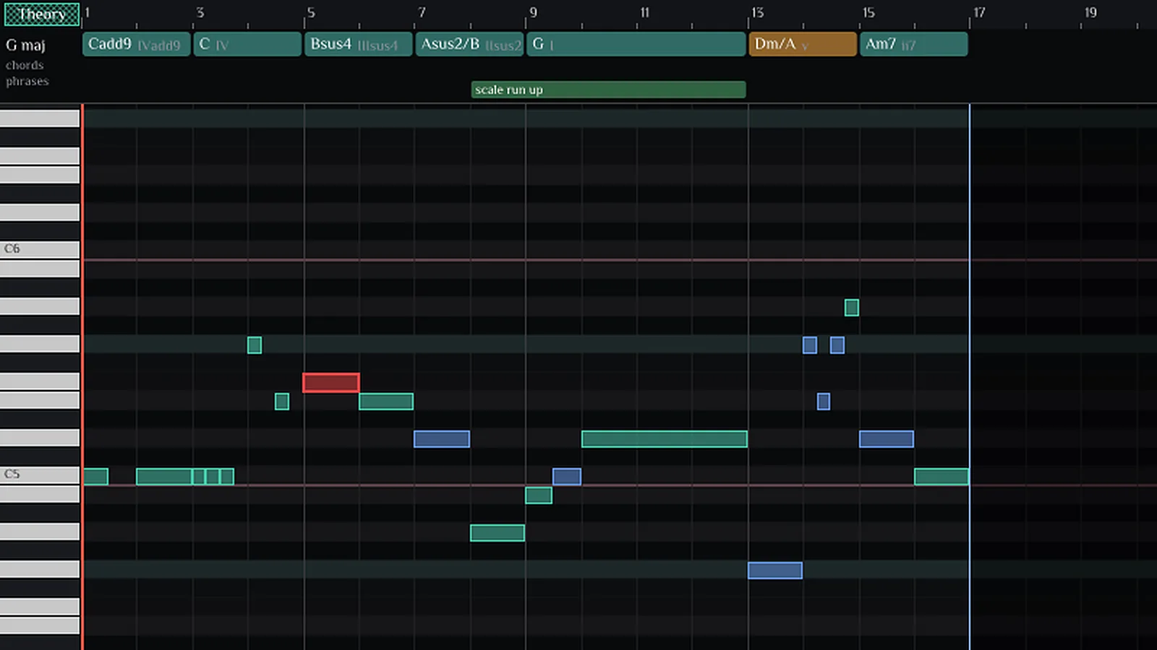Select the lowest green note near bar 8
This screenshot has width=1157, height=650.
[x=498, y=532]
